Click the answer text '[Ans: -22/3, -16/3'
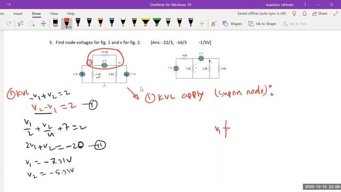 [168, 43]
